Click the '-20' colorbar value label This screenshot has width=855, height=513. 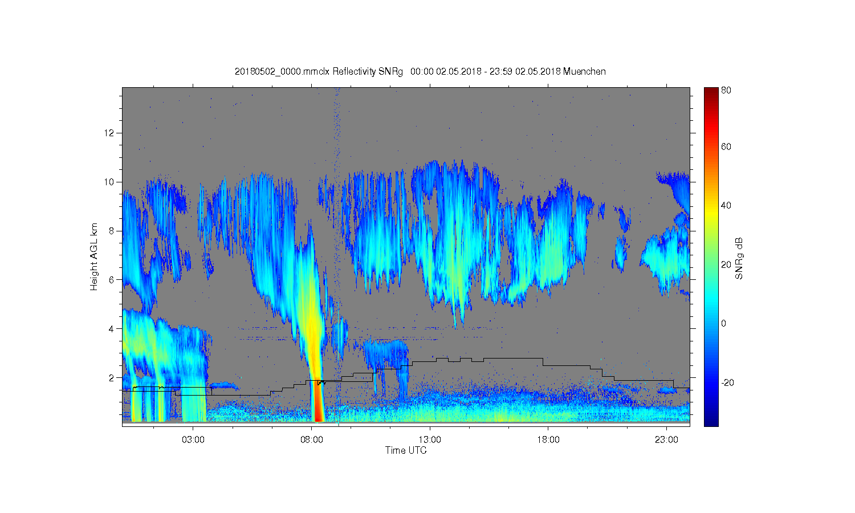[x=727, y=382]
